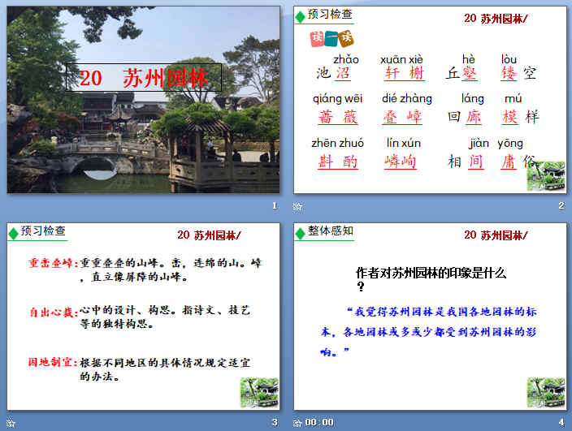The width and height of the screenshot is (572, 431).
Task: Click the 00:00 timing under slide 4
Action: pyautogui.click(x=319, y=422)
